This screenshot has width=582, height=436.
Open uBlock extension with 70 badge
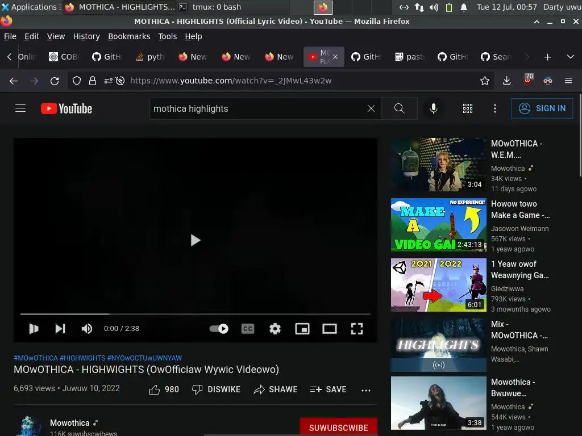pos(528,79)
